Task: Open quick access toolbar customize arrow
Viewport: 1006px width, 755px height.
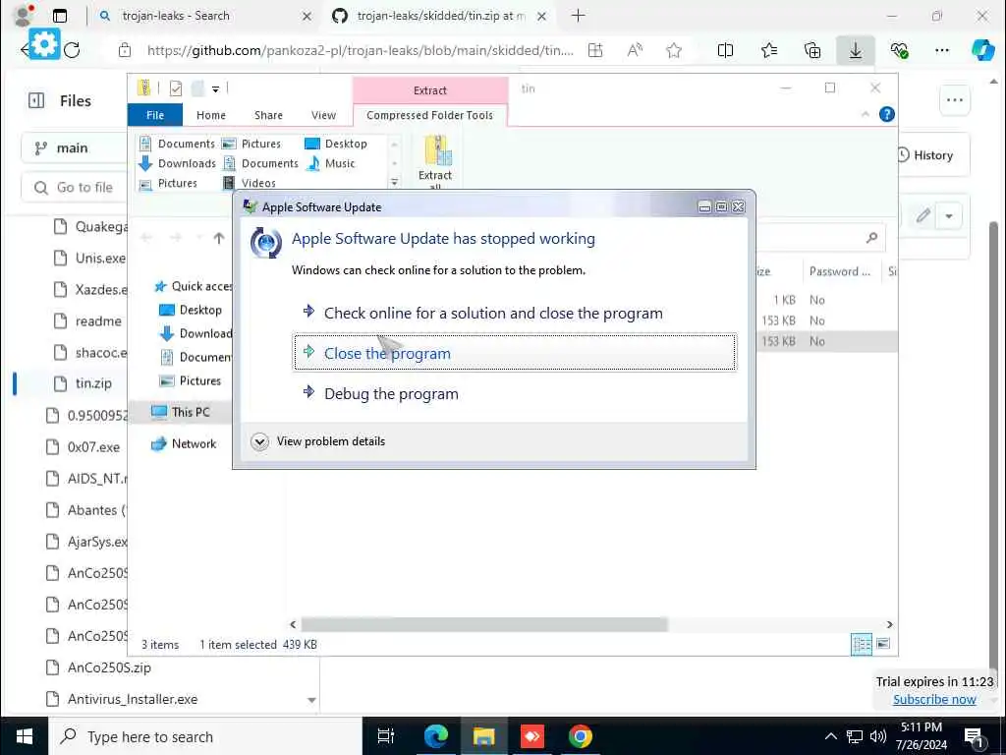Action: [215, 88]
